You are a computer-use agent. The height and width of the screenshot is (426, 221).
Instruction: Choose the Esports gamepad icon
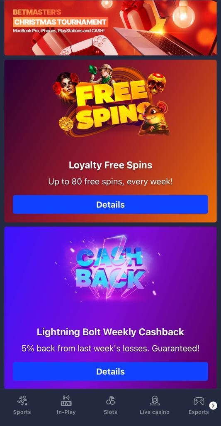(199, 401)
